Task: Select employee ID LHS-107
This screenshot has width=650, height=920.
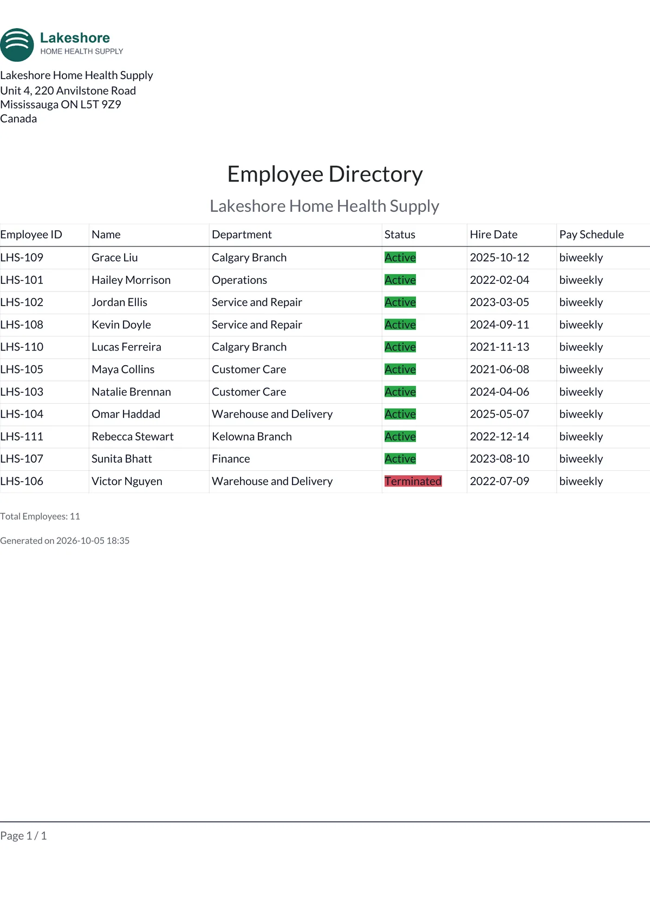Action: pyautogui.click(x=22, y=459)
